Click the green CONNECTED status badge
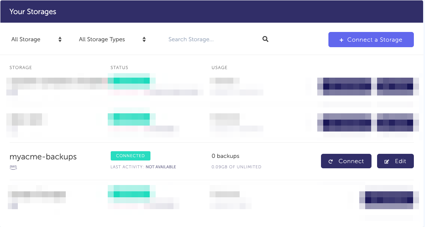425x227 pixels. pyautogui.click(x=130, y=156)
